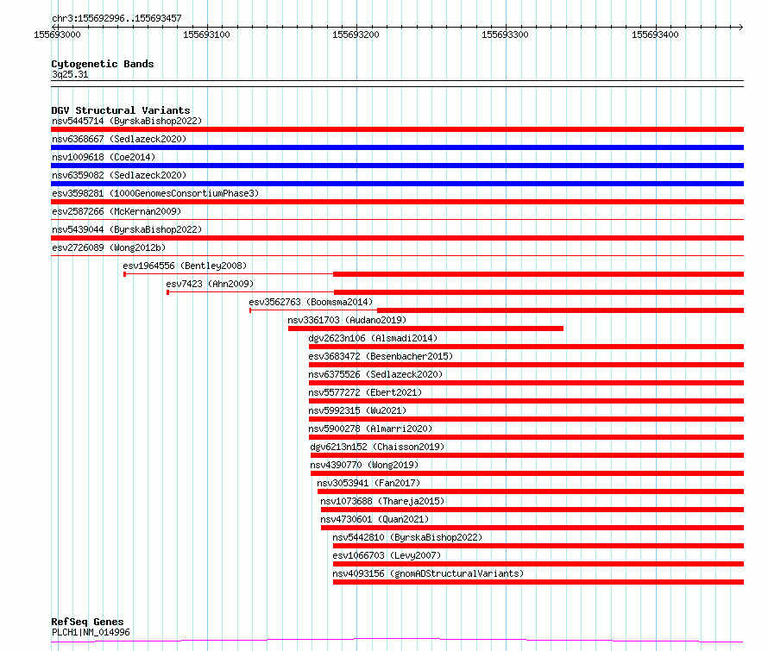768x651 pixels.
Task: Click the 155693200 ruler position label
Action: click(356, 34)
